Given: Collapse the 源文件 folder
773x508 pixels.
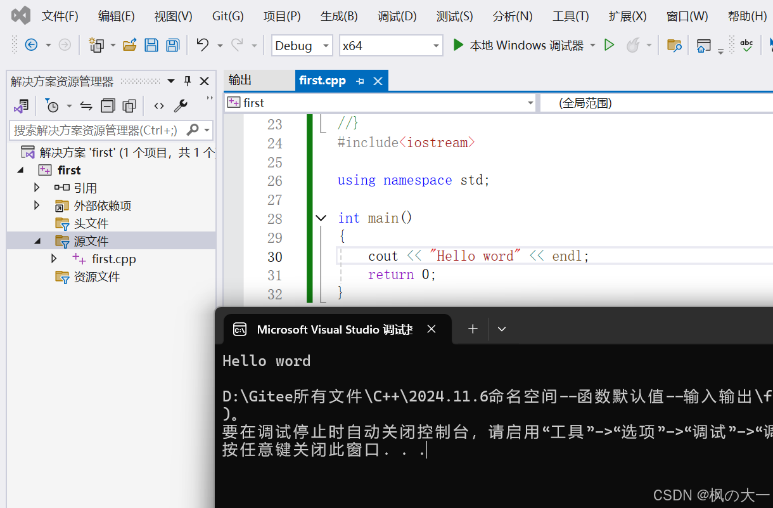Looking at the screenshot, I should click(37, 241).
